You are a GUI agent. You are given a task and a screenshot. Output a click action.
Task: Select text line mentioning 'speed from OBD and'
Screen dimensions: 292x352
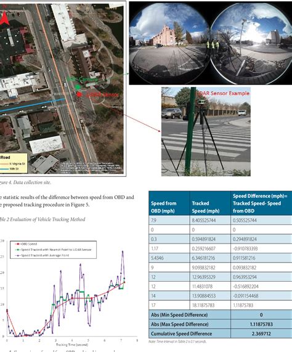coord(67,197)
